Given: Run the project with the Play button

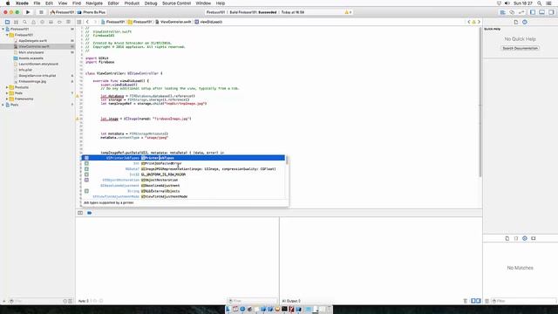Looking at the screenshot, I should click(x=28, y=12).
